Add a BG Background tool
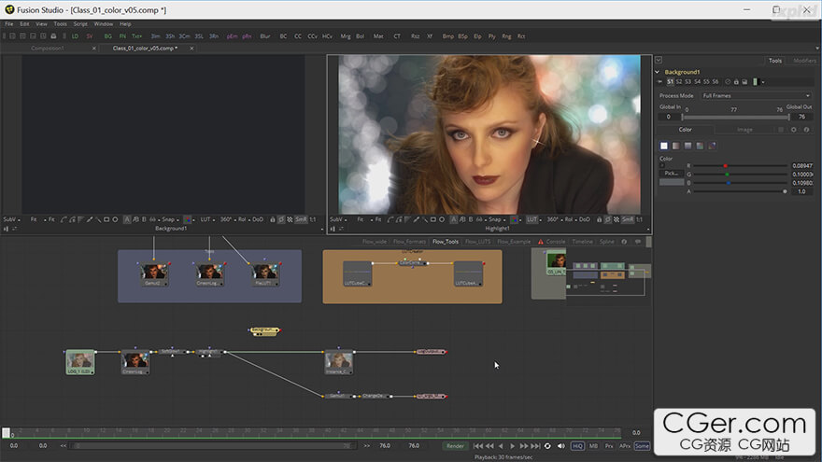 point(108,36)
